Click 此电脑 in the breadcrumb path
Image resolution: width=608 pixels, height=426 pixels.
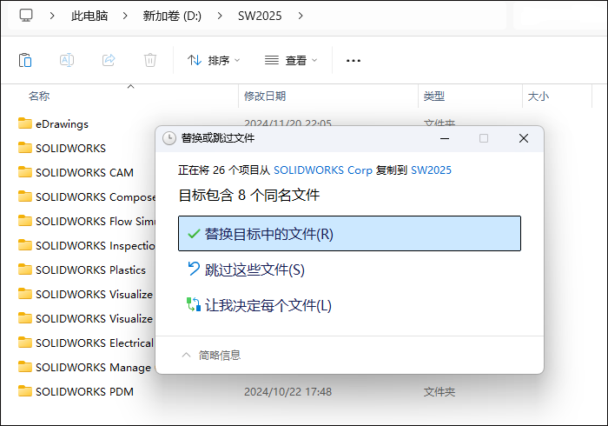[89, 16]
